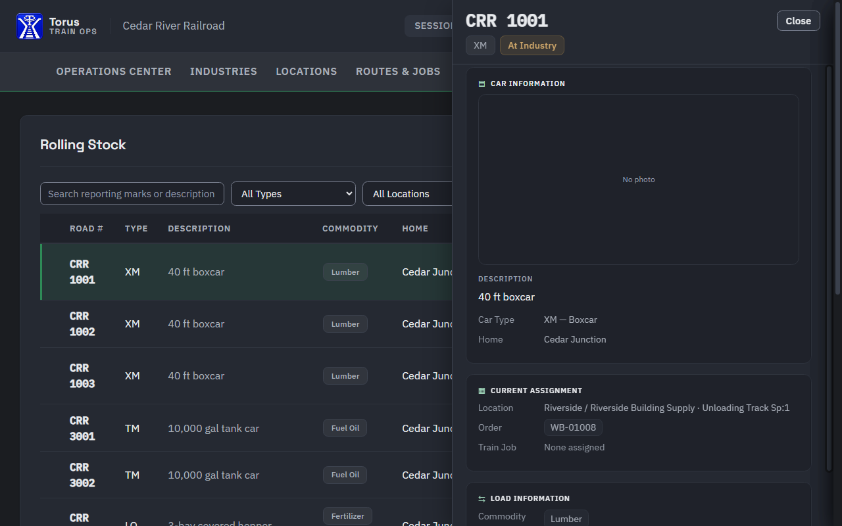Screen dimensions: 842x526
Task: Click the Commodity column header
Action: [x=350, y=229]
